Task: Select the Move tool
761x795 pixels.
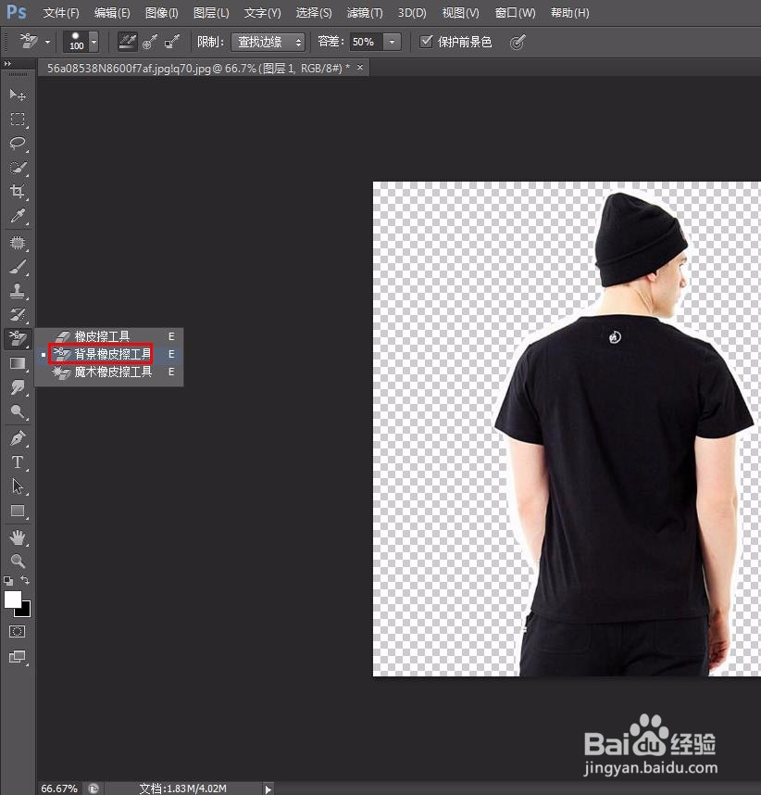Action: (x=18, y=95)
